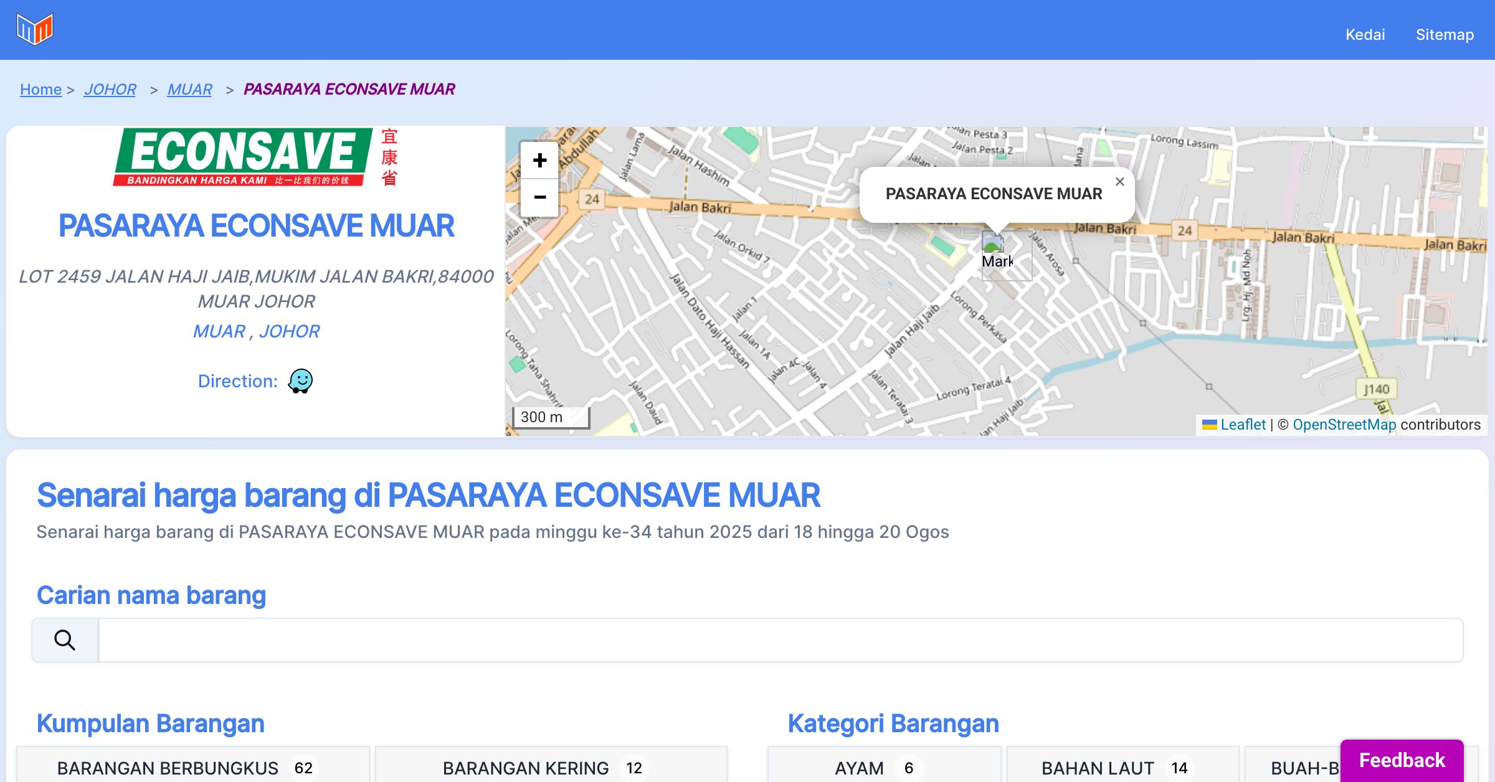Viewport: 1495px width, 782px height.
Task: Open MUAR breadcrumb link
Action: click(x=189, y=89)
